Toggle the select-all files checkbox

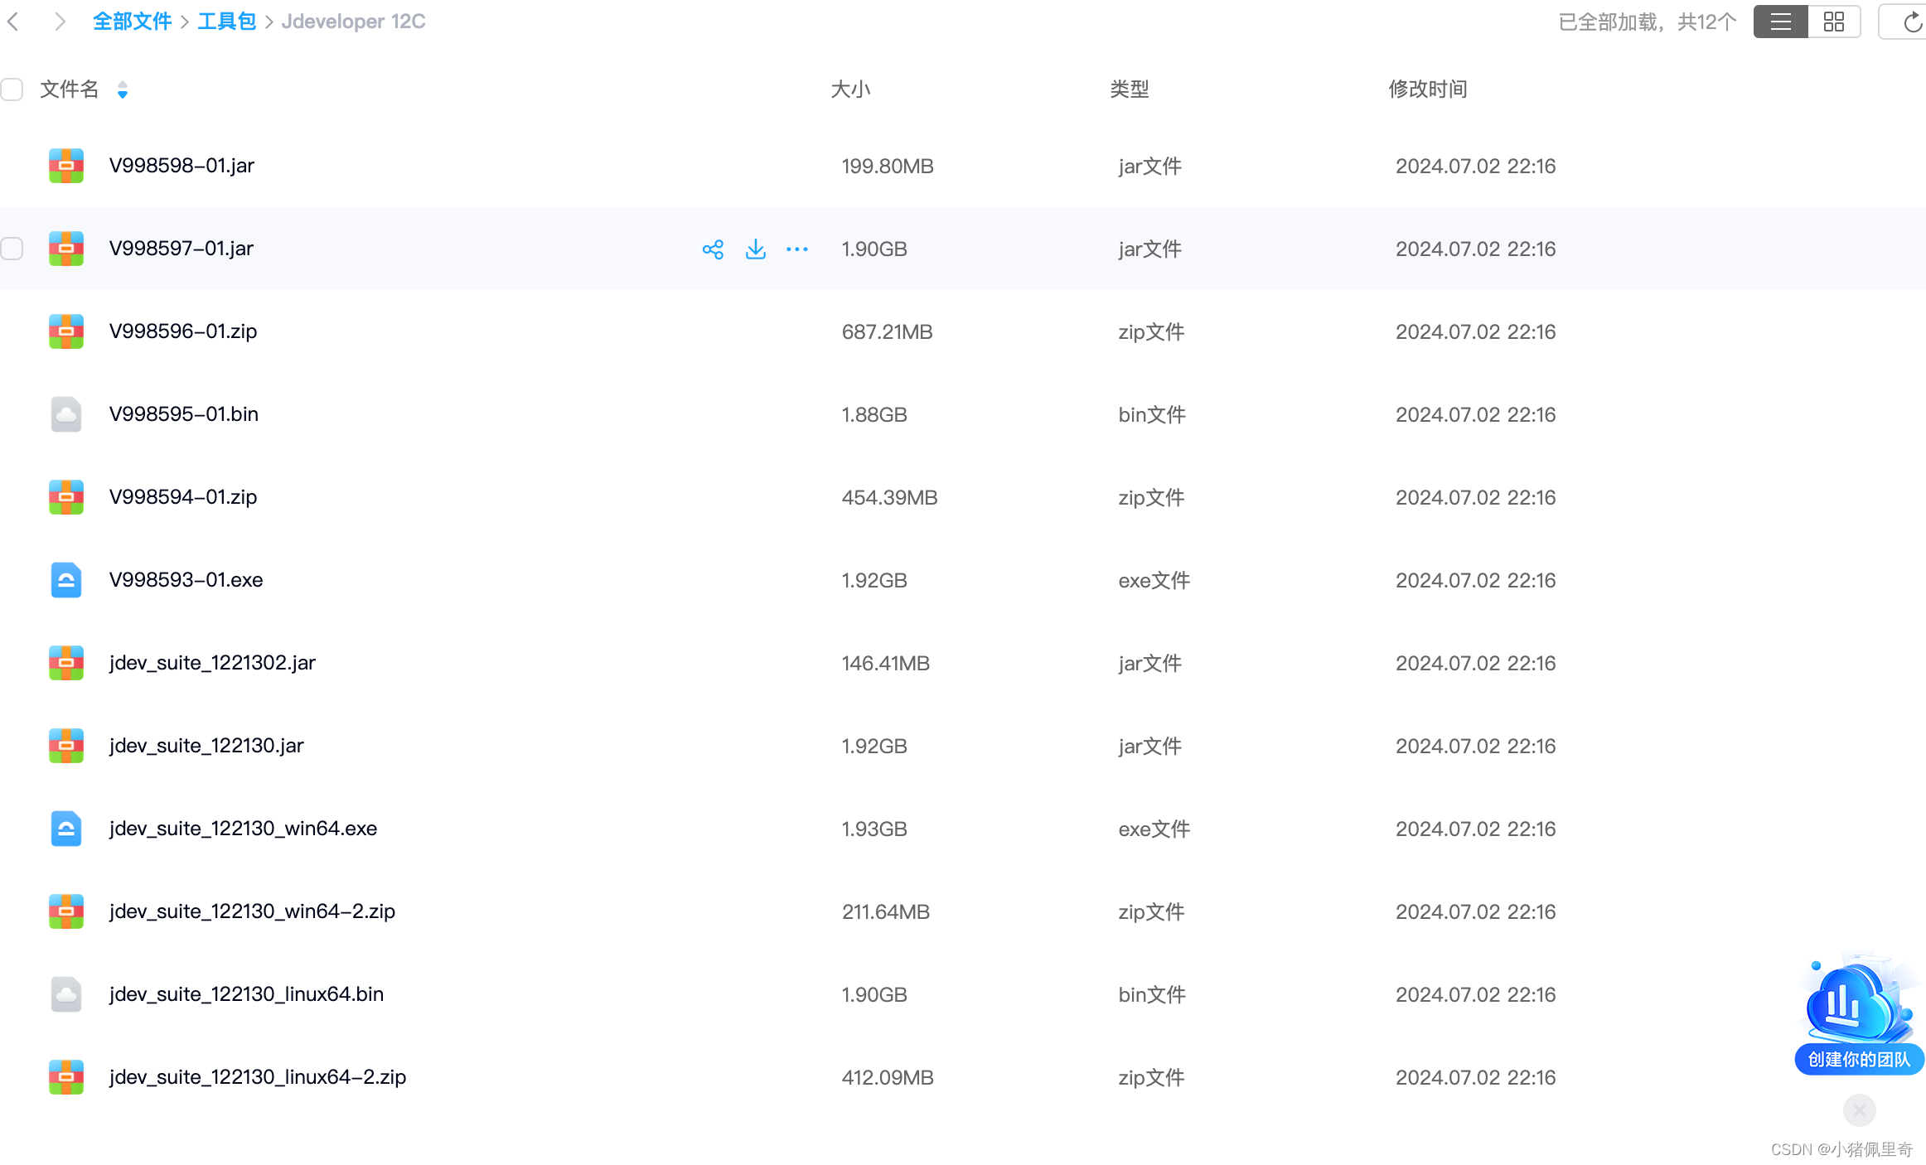tap(12, 89)
